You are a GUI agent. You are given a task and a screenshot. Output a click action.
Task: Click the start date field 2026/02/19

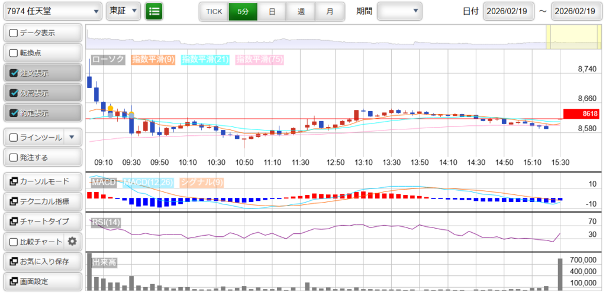(x=508, y=11)
